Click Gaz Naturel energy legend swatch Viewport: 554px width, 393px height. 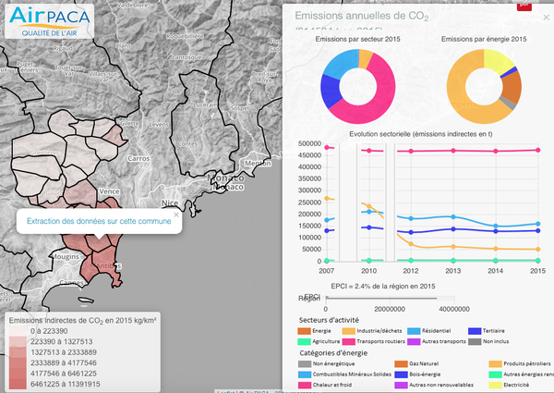click(x=401, y=364)
